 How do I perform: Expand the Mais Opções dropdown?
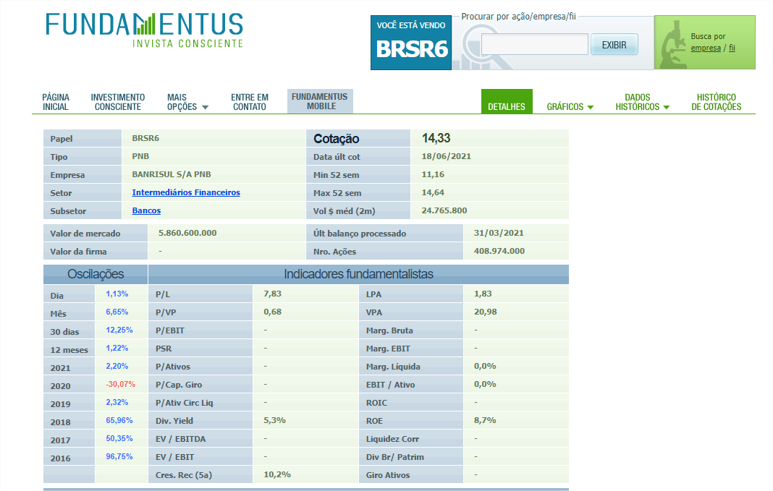click(x=187, y=102)
